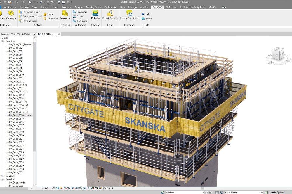Open the Workset1 dropdown
Screen dimensions: 292x194
[x=202, y=192]
